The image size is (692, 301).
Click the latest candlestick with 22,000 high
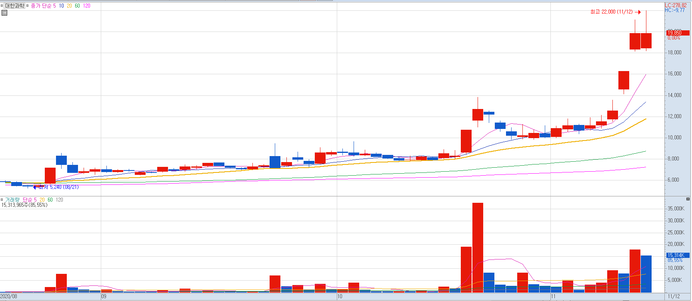coord(646,40)
